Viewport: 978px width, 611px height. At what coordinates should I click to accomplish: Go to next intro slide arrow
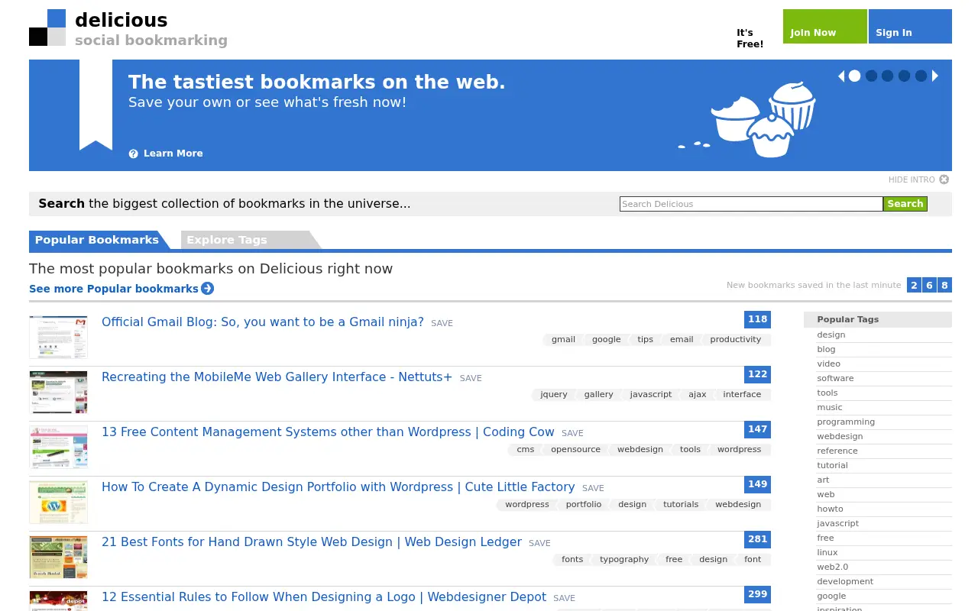(935, 76)
